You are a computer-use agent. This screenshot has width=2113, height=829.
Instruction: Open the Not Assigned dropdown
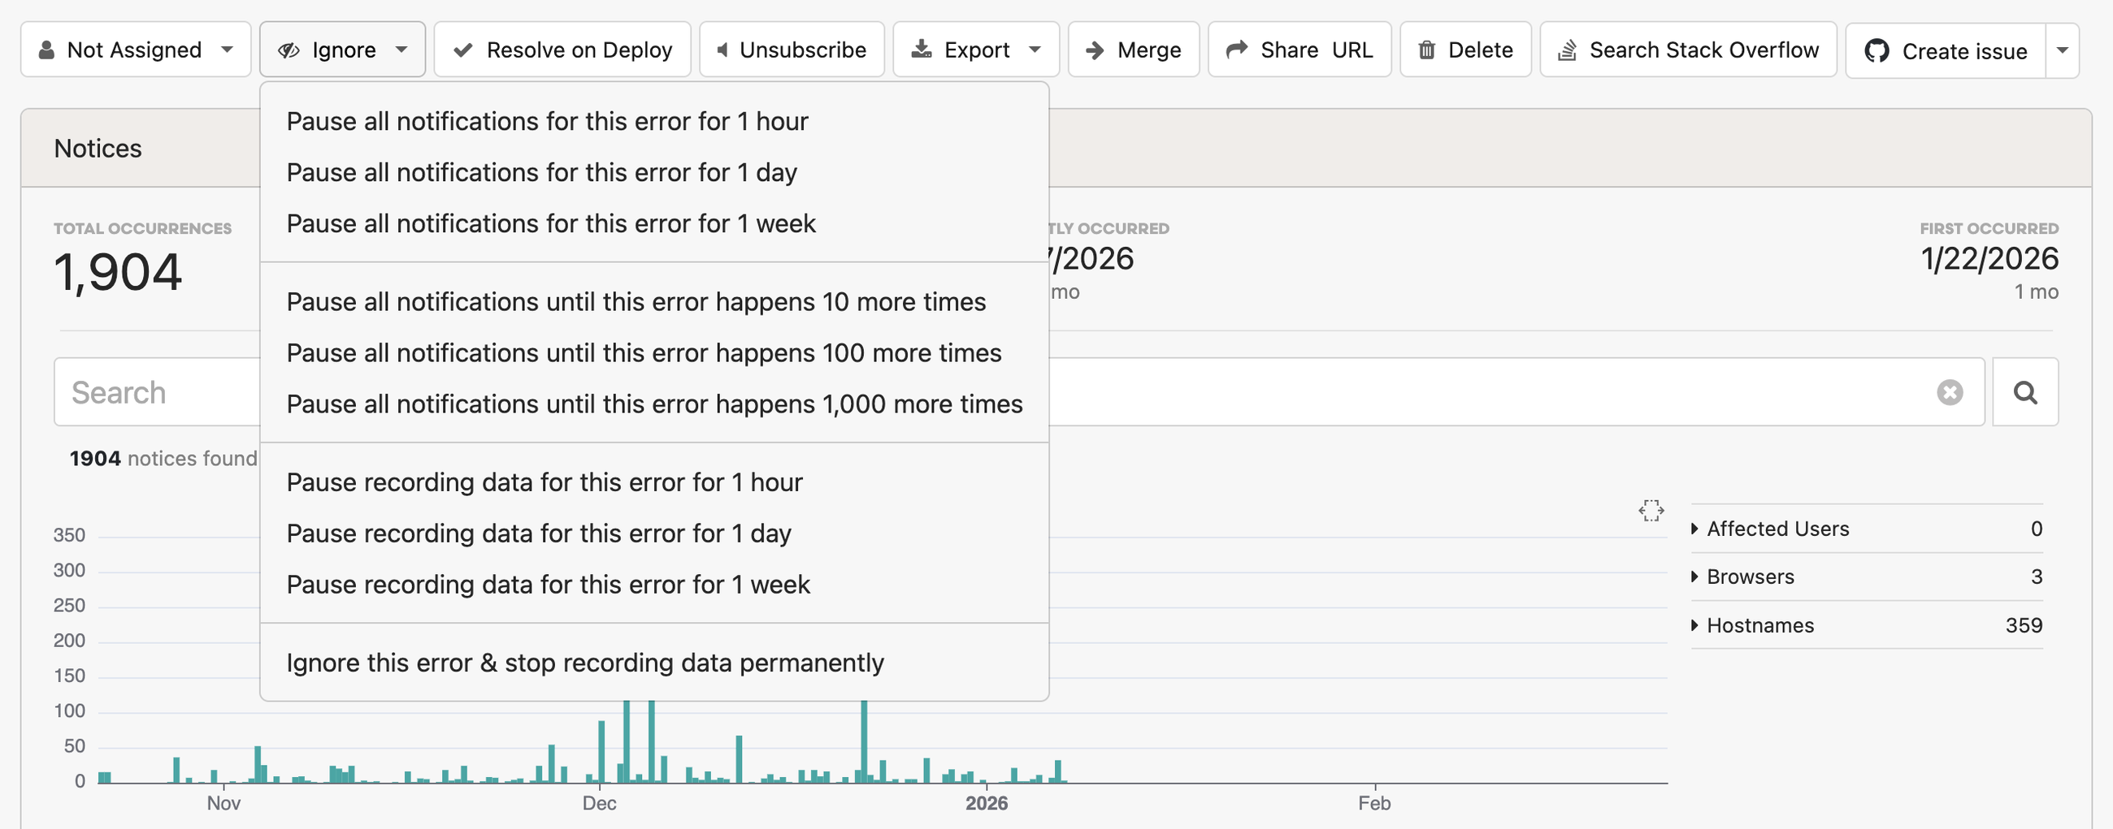(x=136, y=50)
